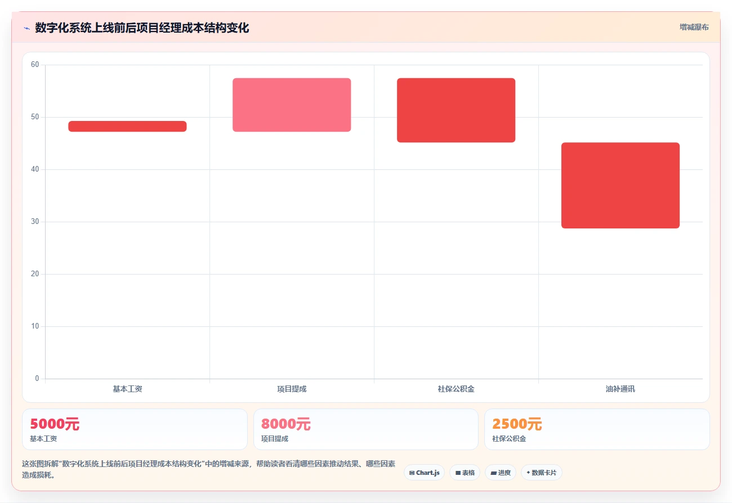Click the y-axis value 10
The height and width of the screenshot is (503, 732).
[x=35, y=326]
